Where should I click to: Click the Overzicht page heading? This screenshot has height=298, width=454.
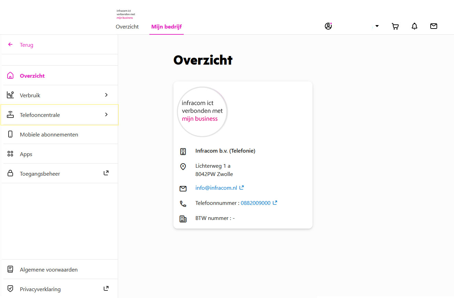tap(203, 60)
